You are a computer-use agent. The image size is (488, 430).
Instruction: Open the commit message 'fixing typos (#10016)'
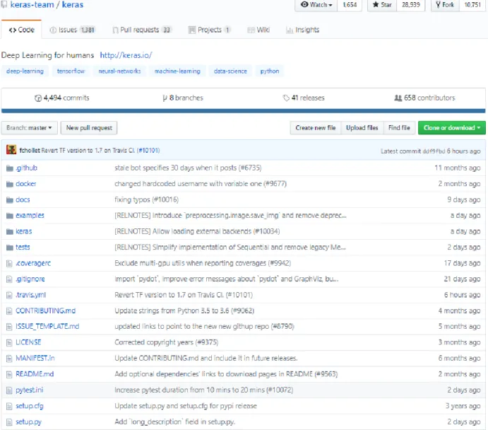click(147, 199)
